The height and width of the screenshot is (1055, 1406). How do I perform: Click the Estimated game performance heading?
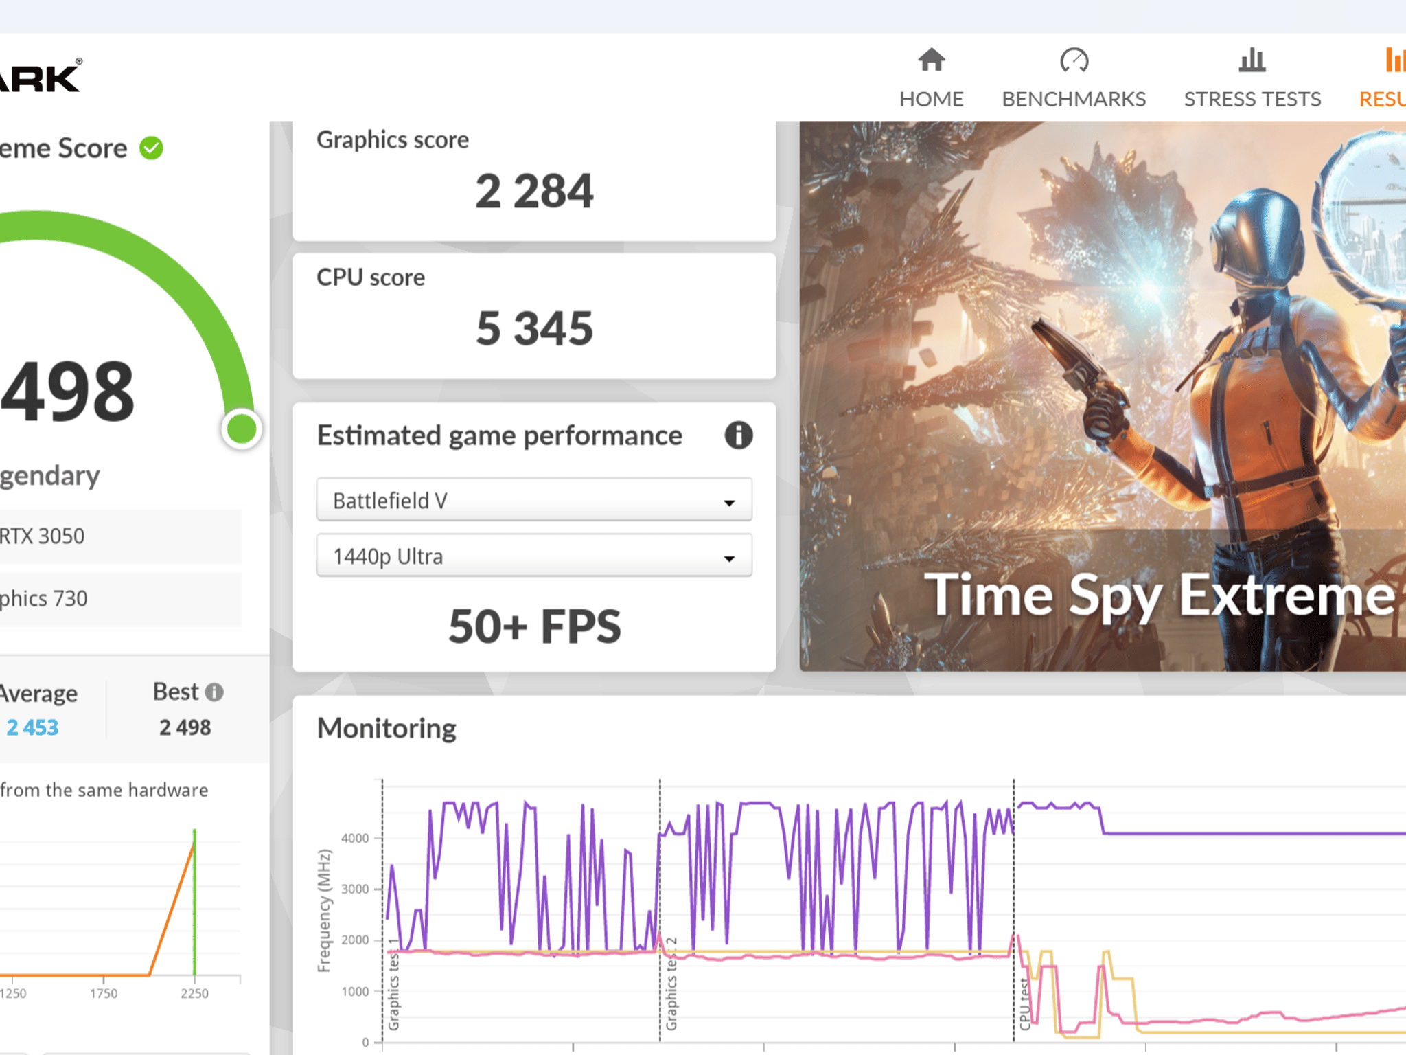point(500,435)
